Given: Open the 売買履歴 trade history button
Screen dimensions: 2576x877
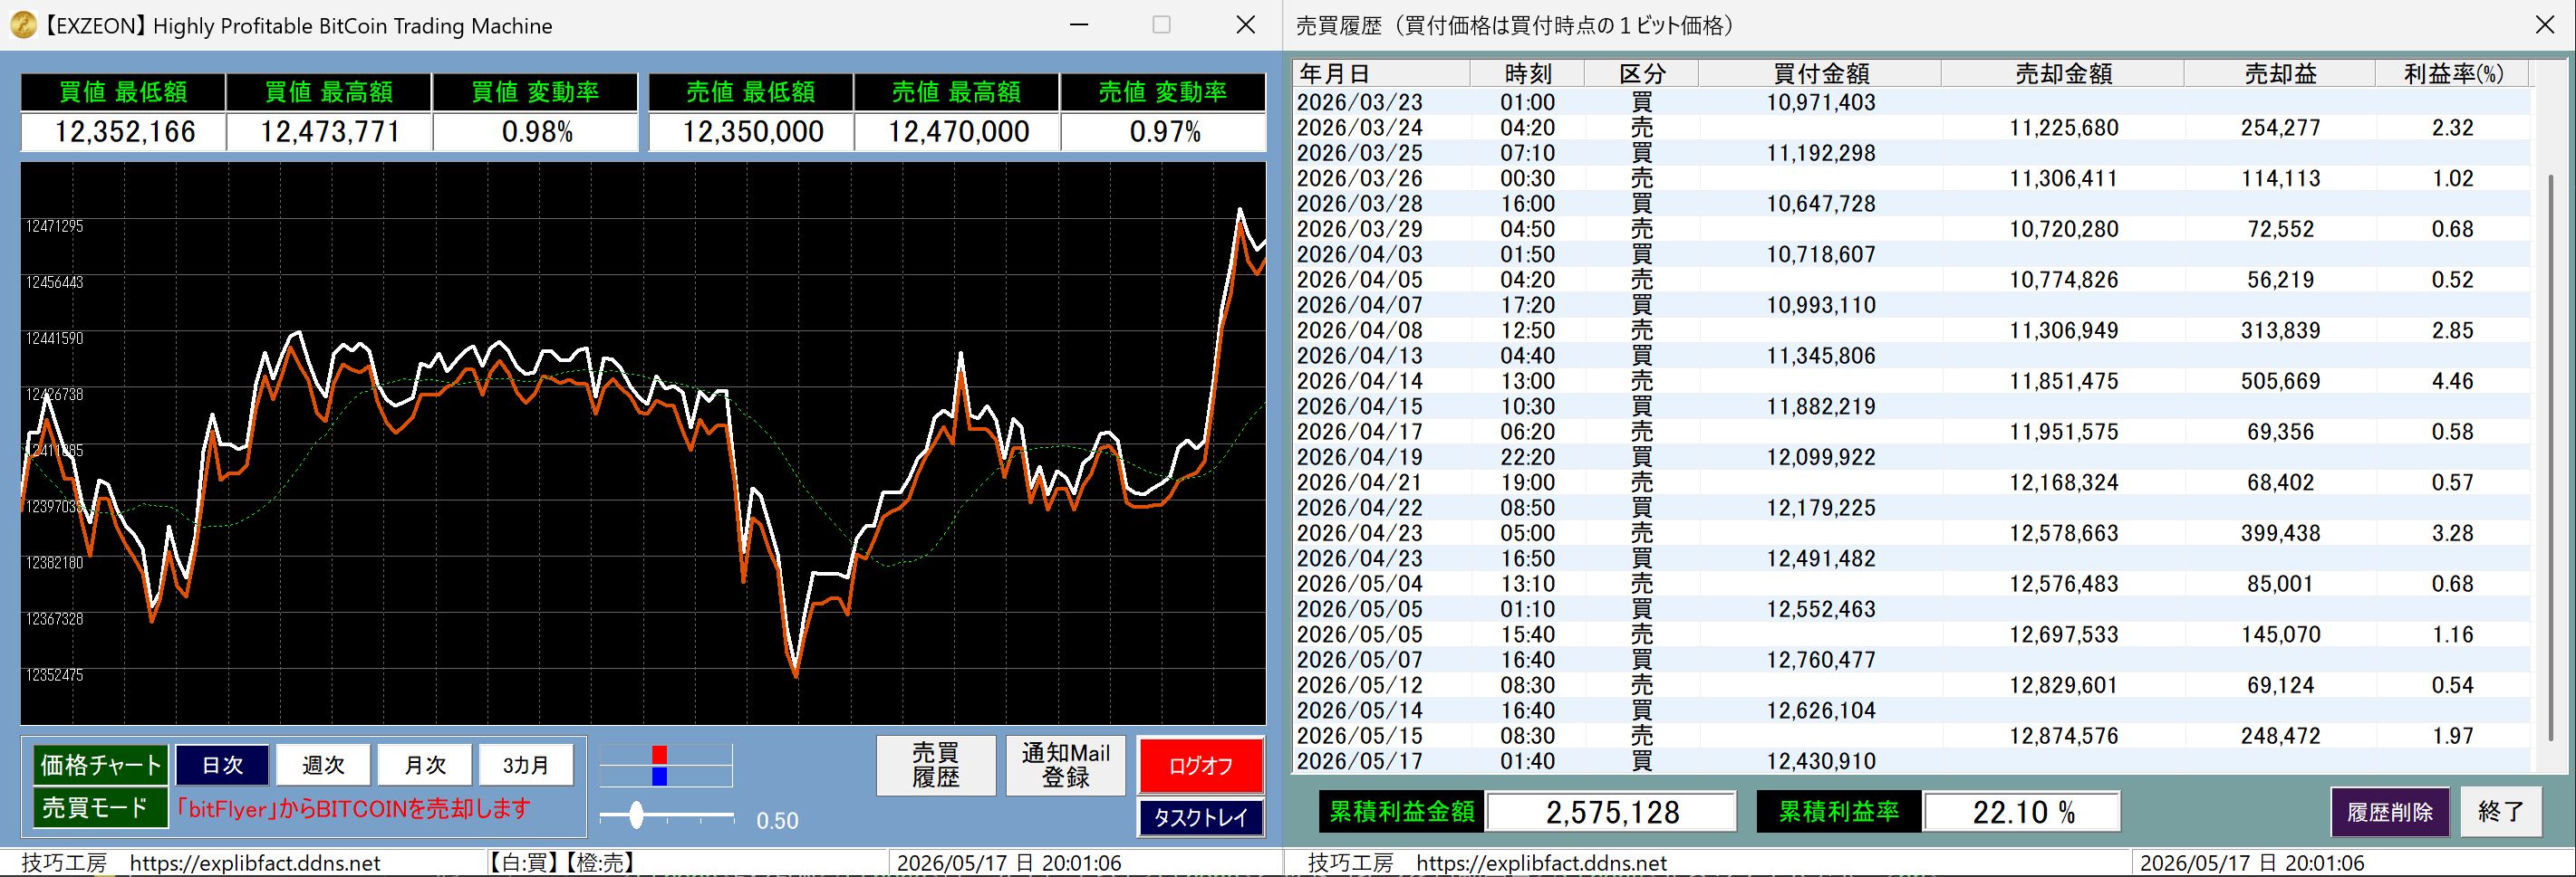Looking at the screenshot, I should coord(935,765).
